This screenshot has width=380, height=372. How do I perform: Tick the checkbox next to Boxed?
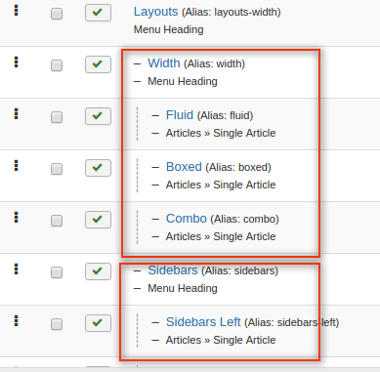coord(57,169)
